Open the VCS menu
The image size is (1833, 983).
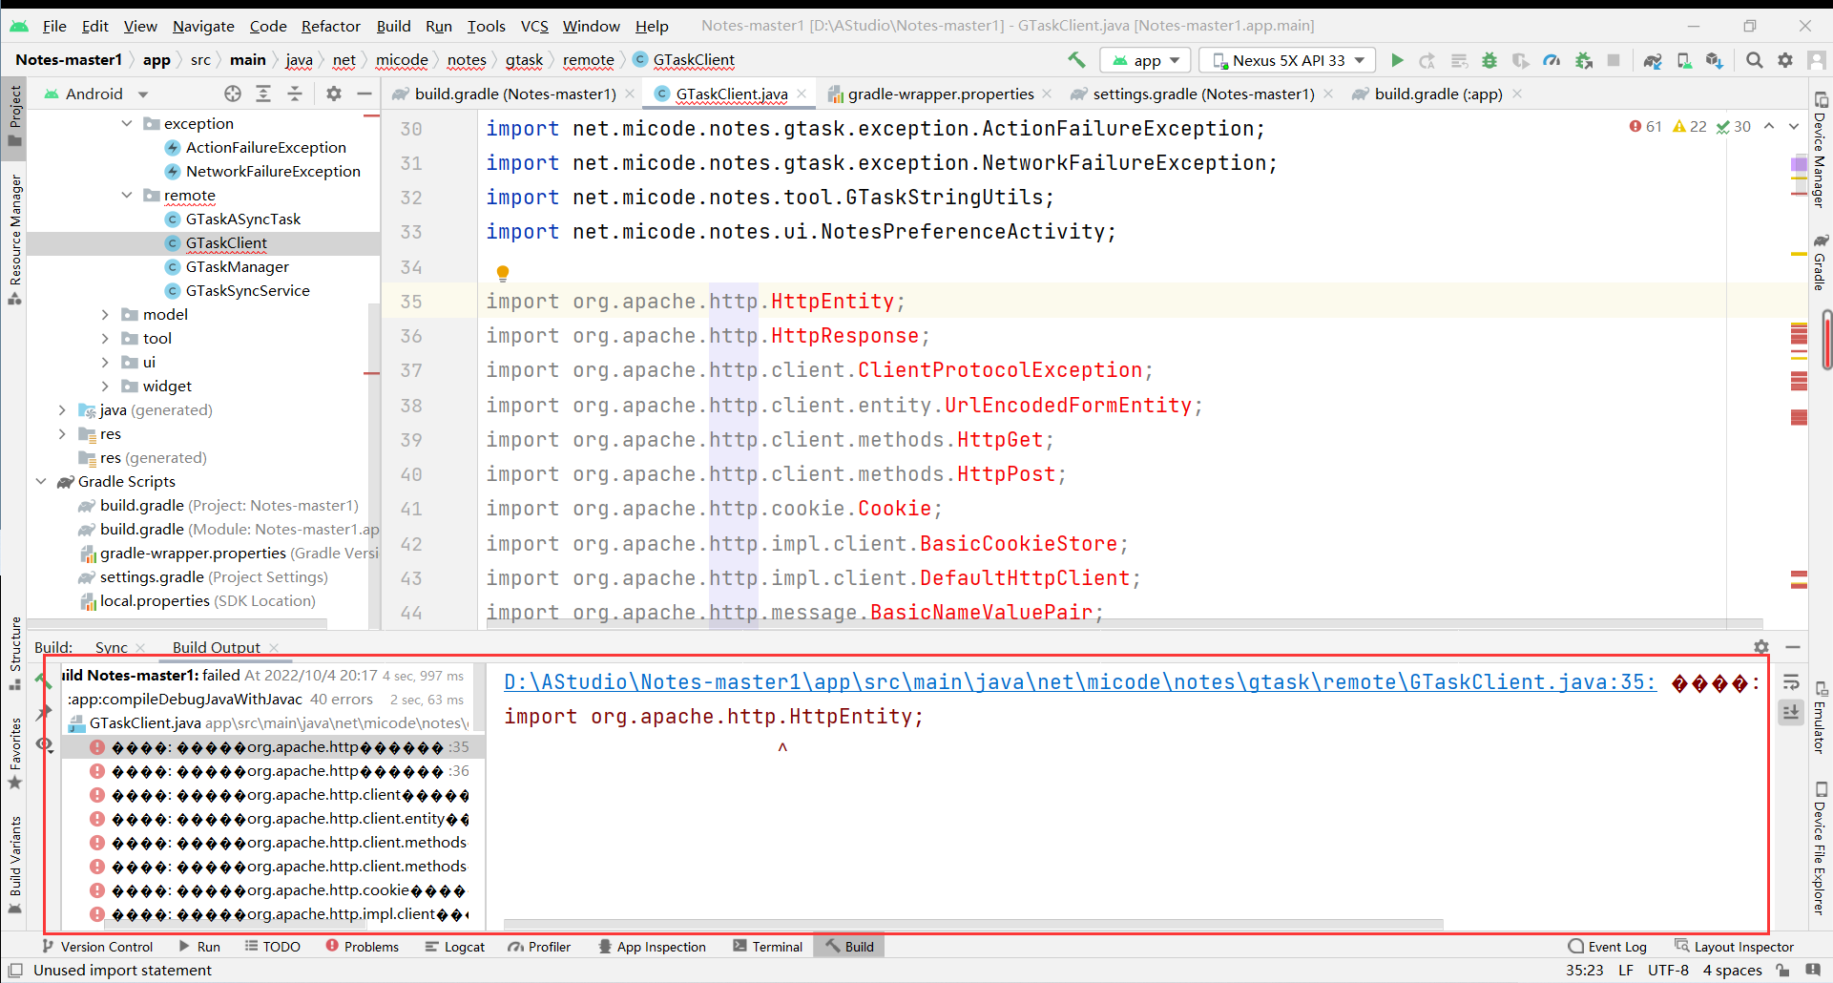[534, 26]
